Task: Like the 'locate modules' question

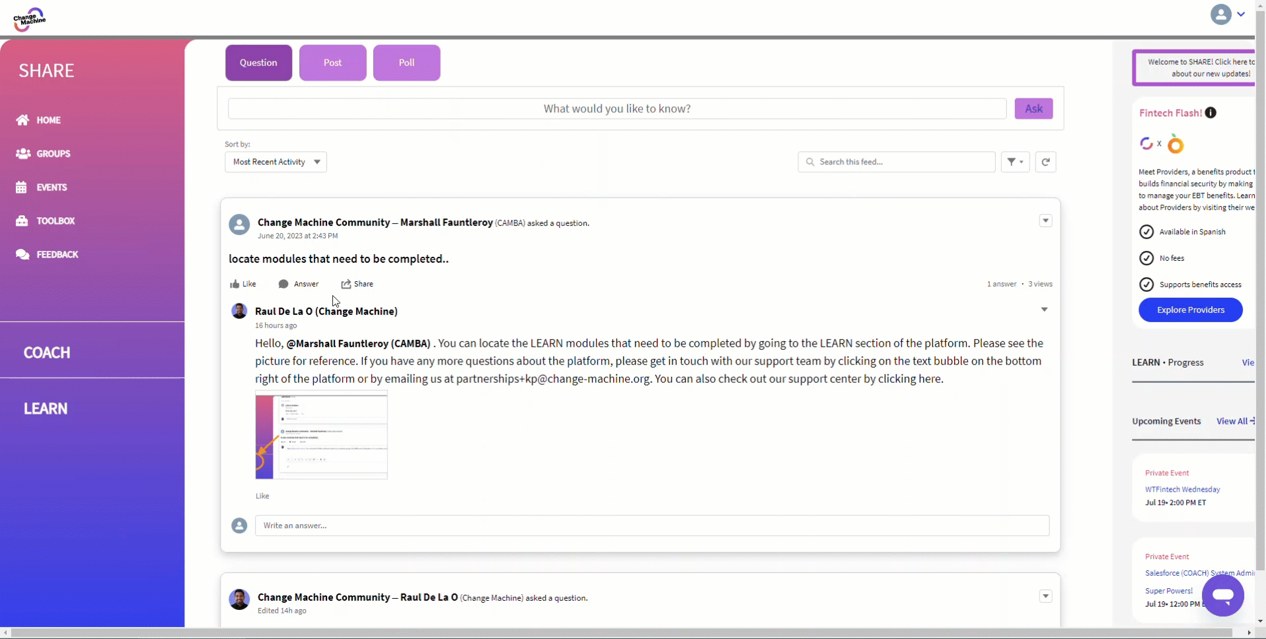Action: (x=242, y=284)
